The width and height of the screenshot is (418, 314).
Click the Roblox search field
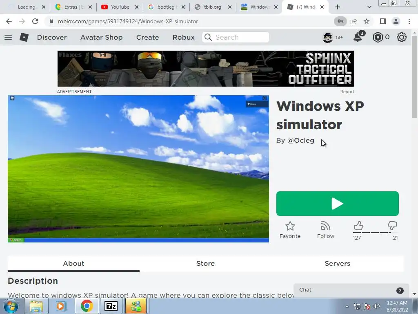point(236,37)
